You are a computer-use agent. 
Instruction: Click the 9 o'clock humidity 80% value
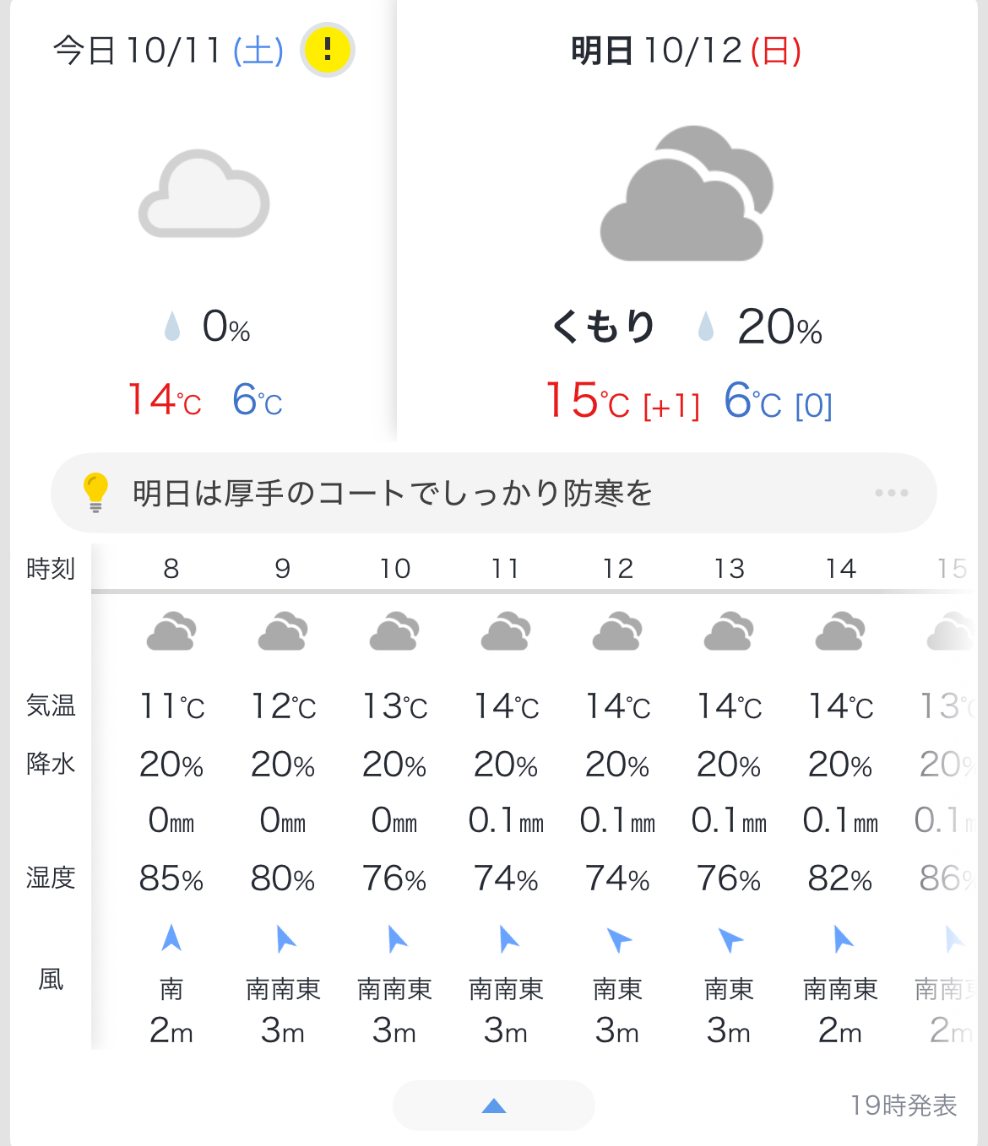click(x=283, y=879)
